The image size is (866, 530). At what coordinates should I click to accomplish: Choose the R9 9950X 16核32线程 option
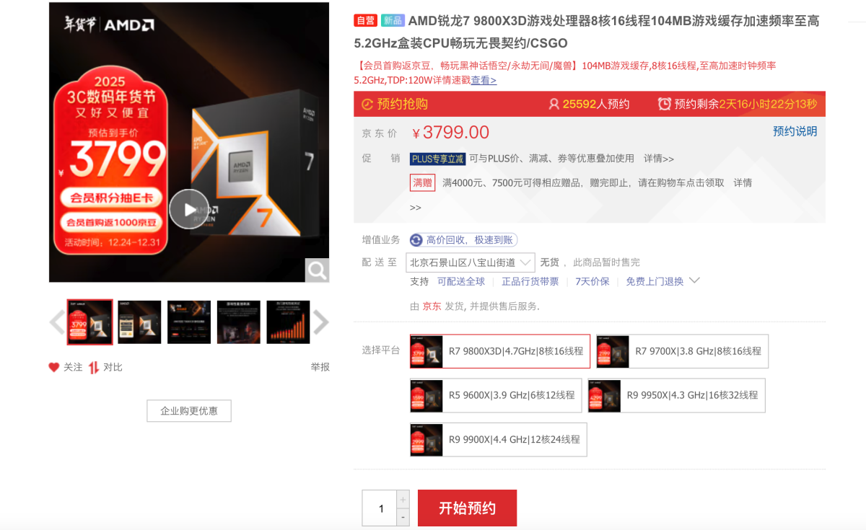click(676, 395)
